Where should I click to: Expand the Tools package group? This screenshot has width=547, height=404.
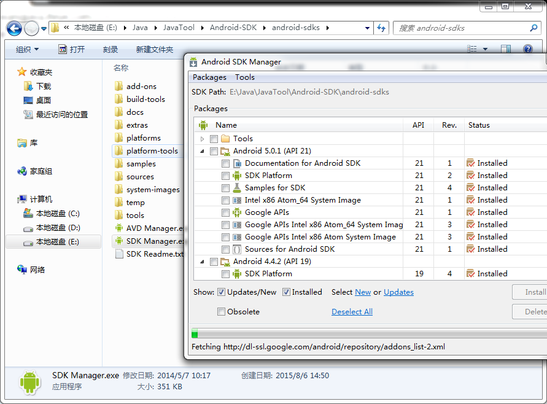pos(203,139)
